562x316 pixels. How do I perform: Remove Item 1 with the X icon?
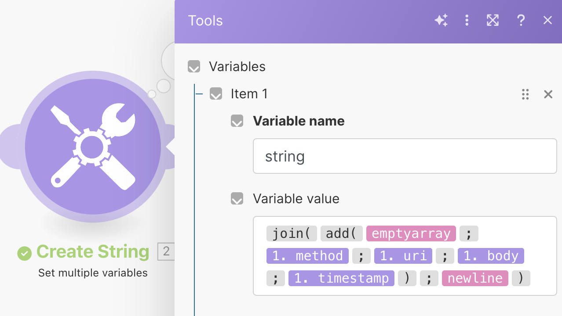(x=548, y=94)
